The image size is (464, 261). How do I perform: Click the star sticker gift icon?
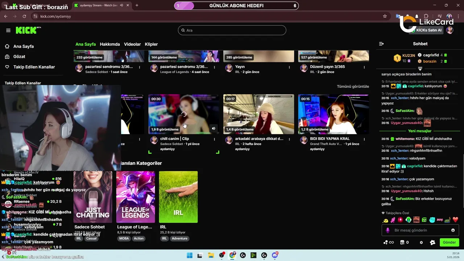[432, 243]
